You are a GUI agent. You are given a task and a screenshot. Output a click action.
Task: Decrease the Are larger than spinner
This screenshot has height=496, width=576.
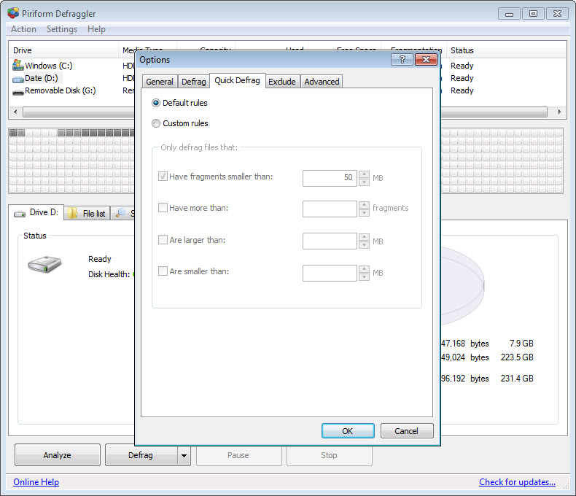(x=364, y=245)
